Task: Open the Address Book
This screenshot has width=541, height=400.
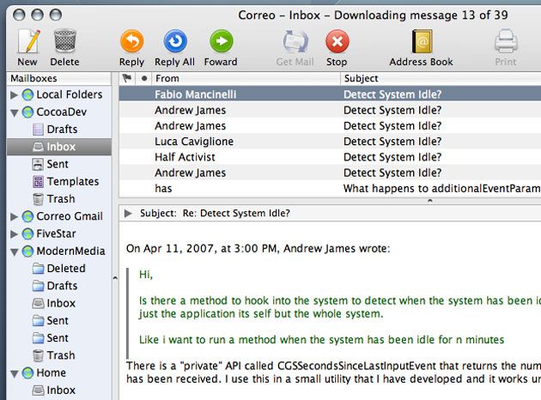Action: [x=422, y=41]
